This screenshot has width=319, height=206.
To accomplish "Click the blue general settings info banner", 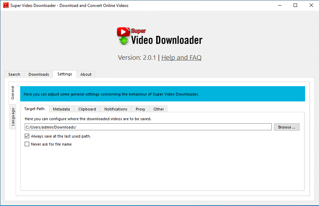I will 162,94.
